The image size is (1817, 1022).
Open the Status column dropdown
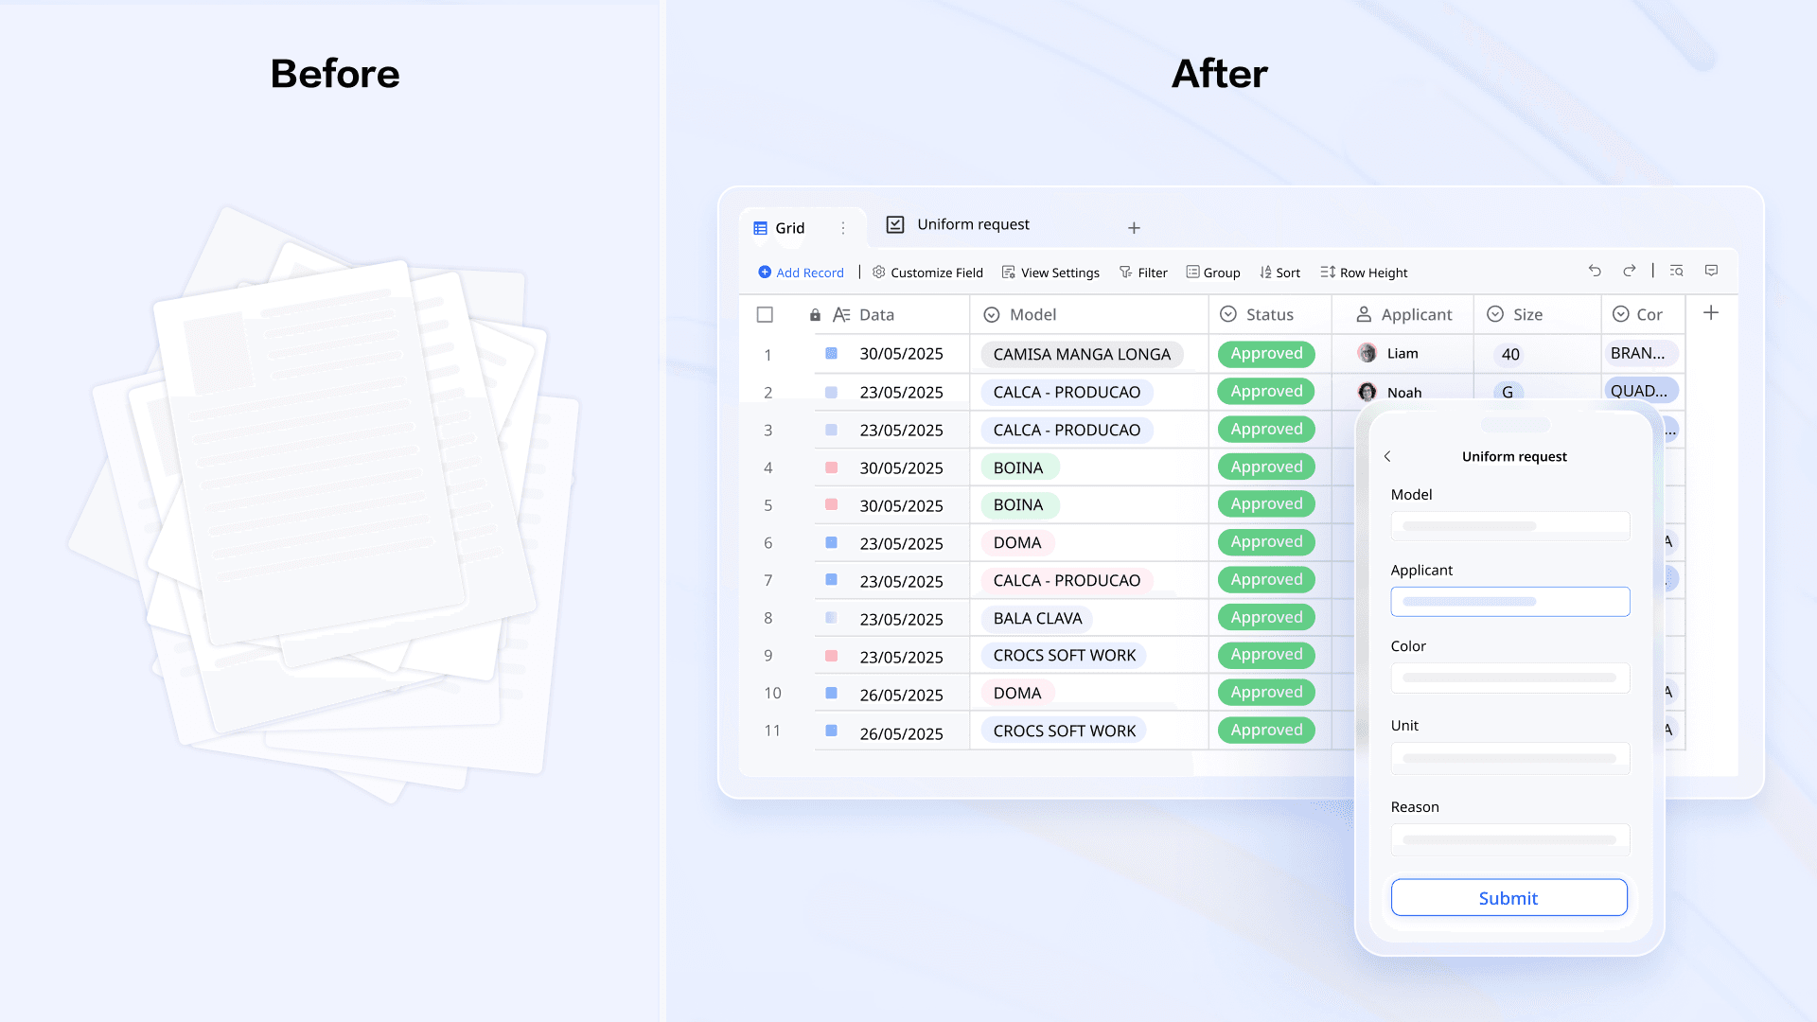coord(1228,314)
